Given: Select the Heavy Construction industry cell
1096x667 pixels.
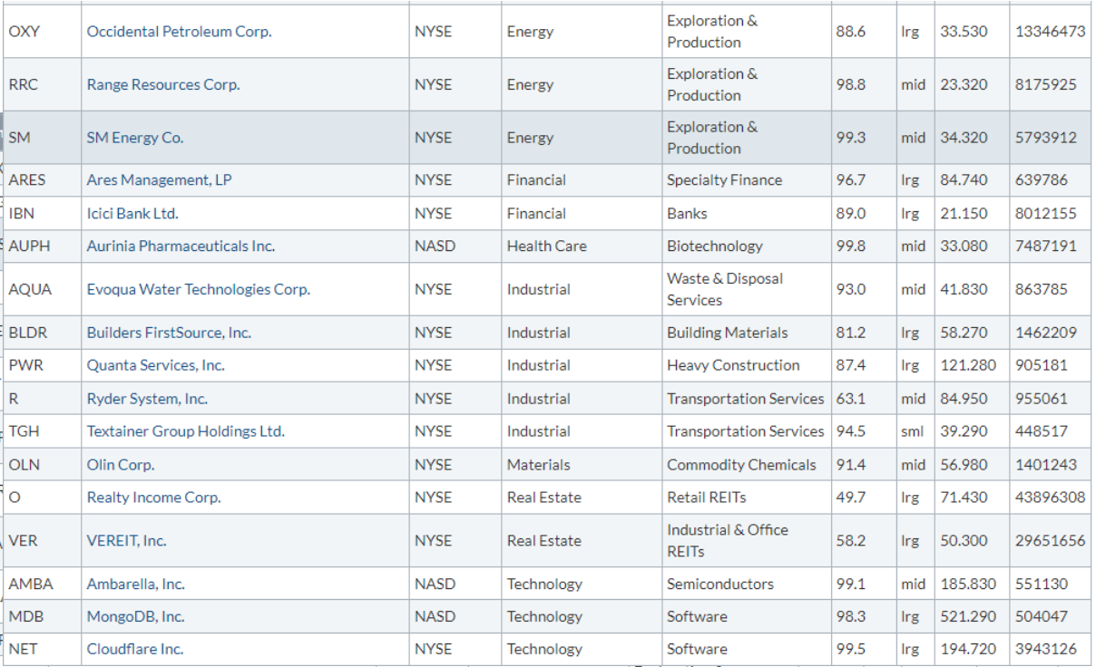Looking at the screenshot, I should tap(747, 365).
